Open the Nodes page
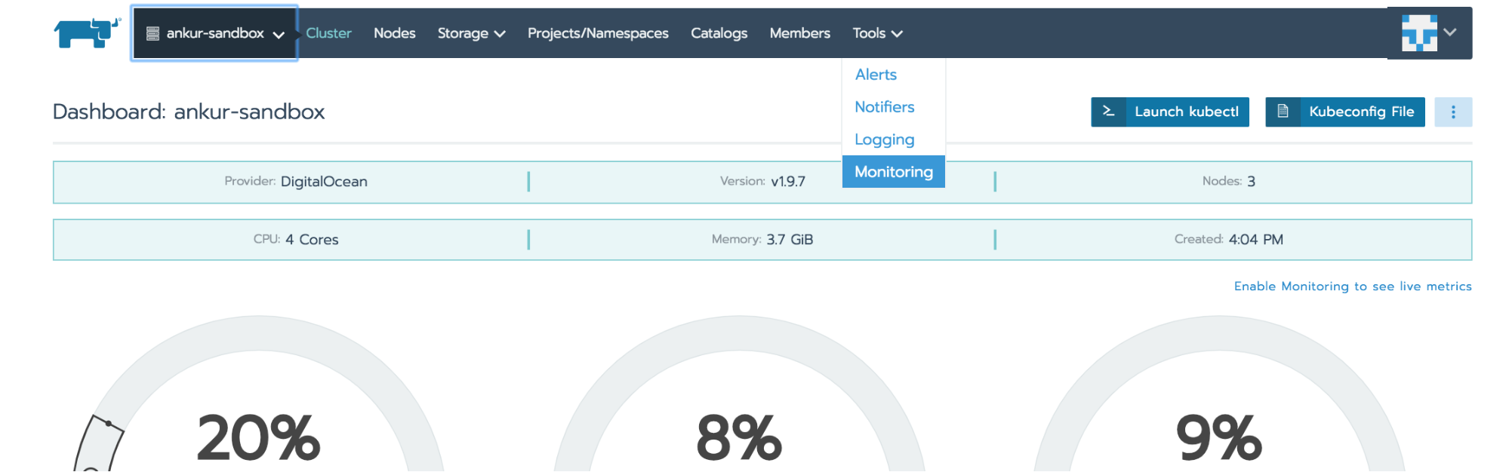The height and width of the screenshot is (472, 1509). pyautogui.click(x=394, y=33)
